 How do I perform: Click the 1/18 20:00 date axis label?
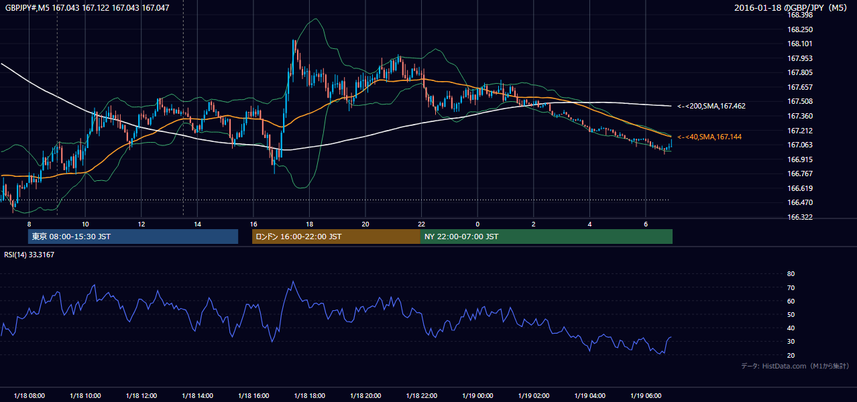coord(365,396)
